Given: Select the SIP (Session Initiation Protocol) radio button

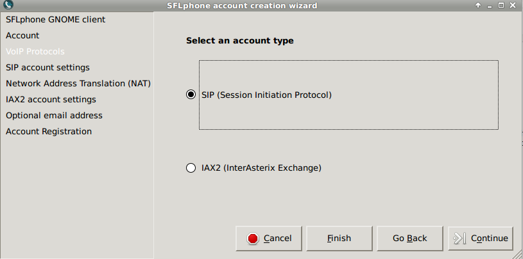Looking at the screenshot, I should click(191, 95).
